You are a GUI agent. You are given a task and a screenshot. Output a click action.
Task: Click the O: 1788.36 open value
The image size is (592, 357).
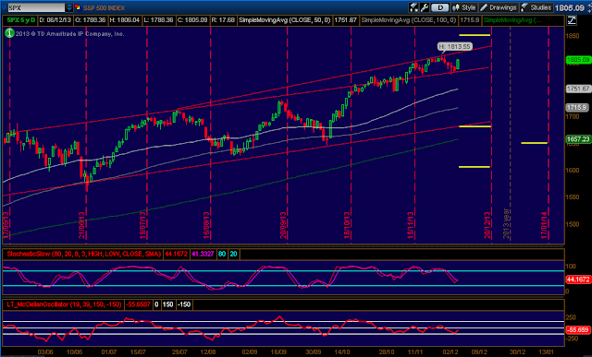pyautogui.click(x=90, y=20)
